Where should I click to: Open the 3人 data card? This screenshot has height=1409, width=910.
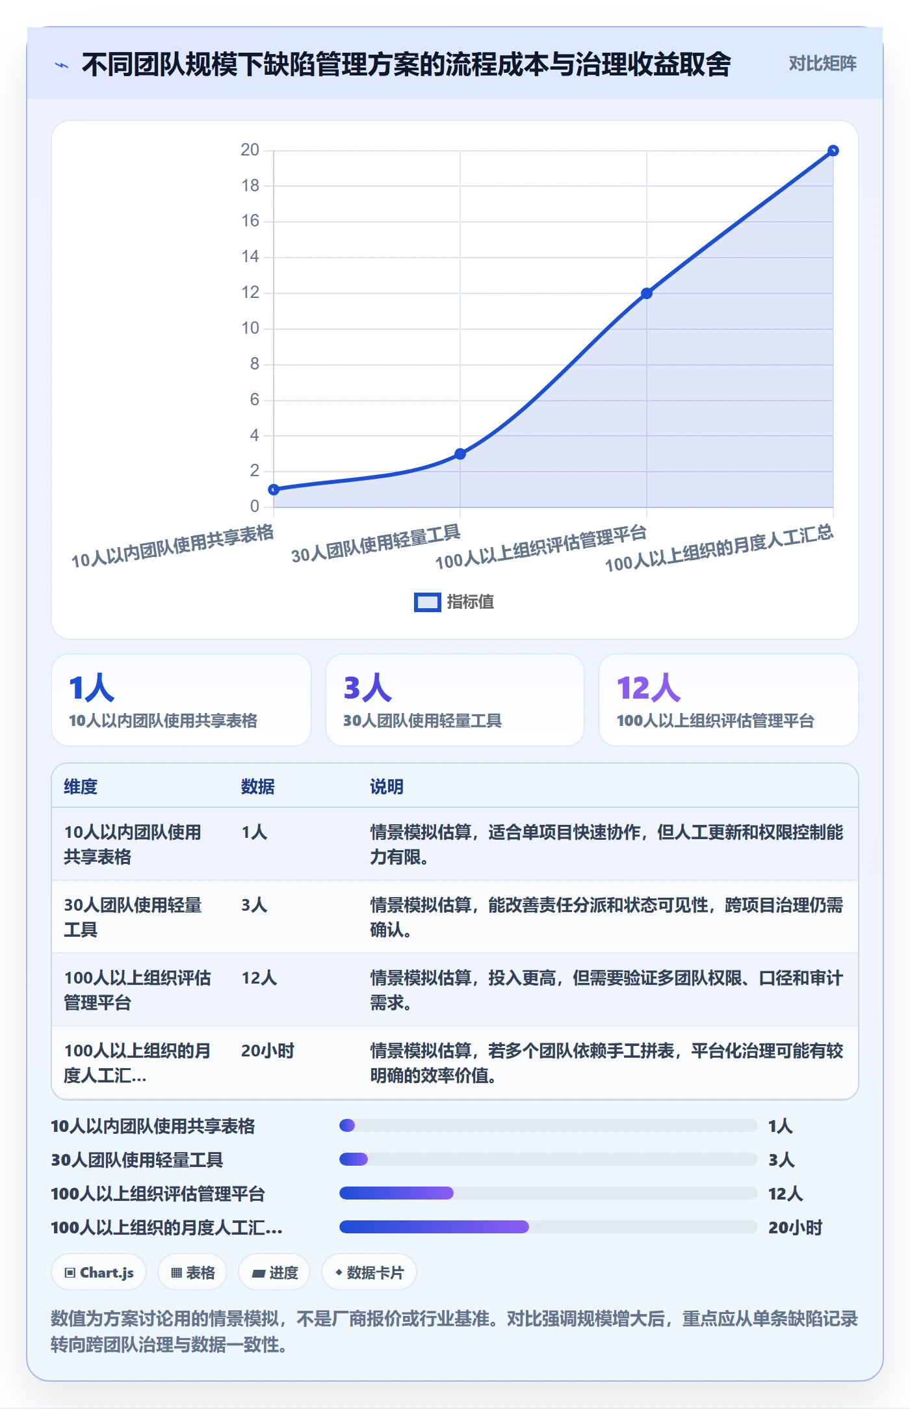point(455,700)
